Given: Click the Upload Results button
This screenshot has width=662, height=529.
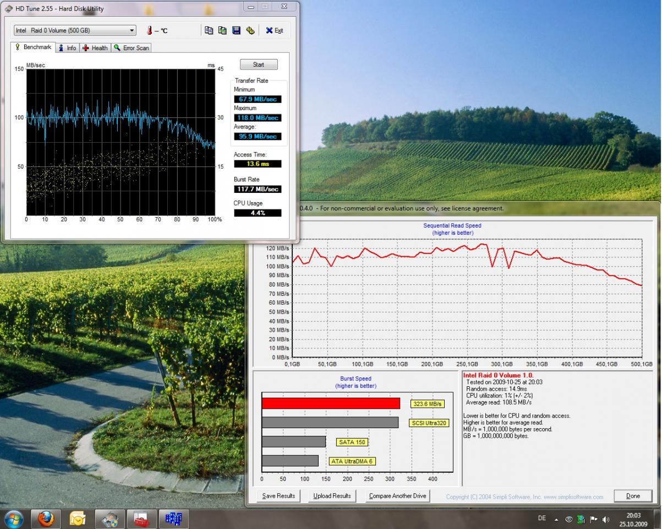Looking at the screenshot, I should [x=332, y=496].
